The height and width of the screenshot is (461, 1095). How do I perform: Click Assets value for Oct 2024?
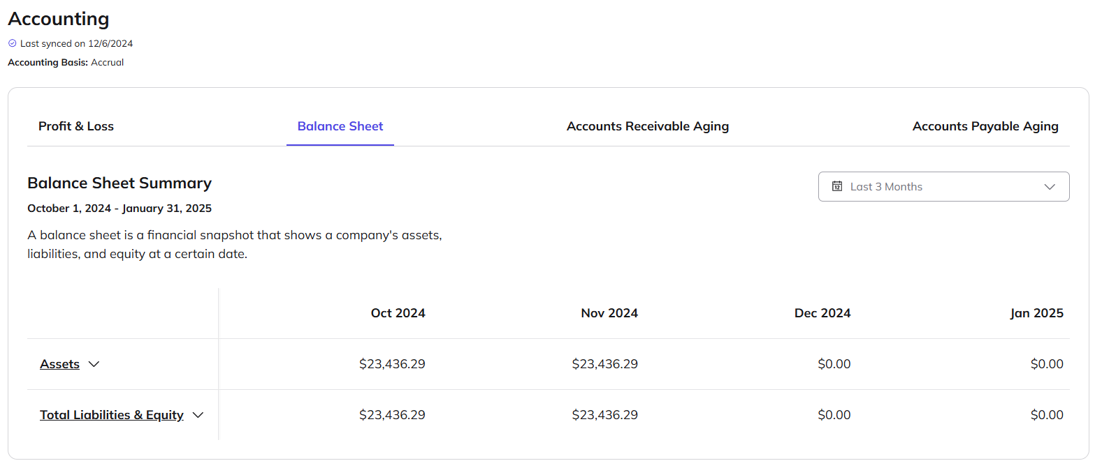[x=392, y=364]
